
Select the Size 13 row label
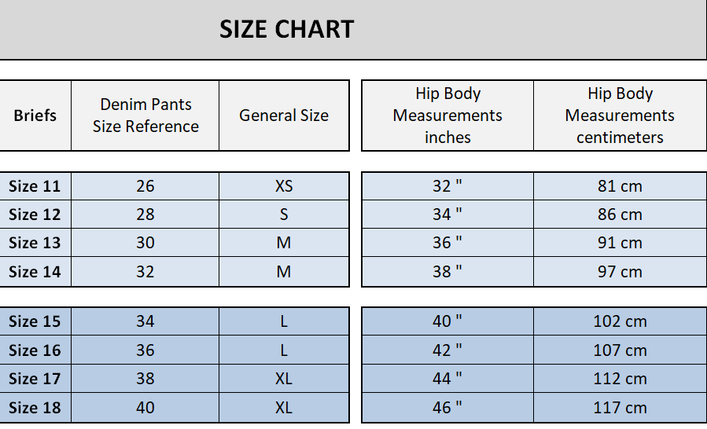[x=35, y=243]
